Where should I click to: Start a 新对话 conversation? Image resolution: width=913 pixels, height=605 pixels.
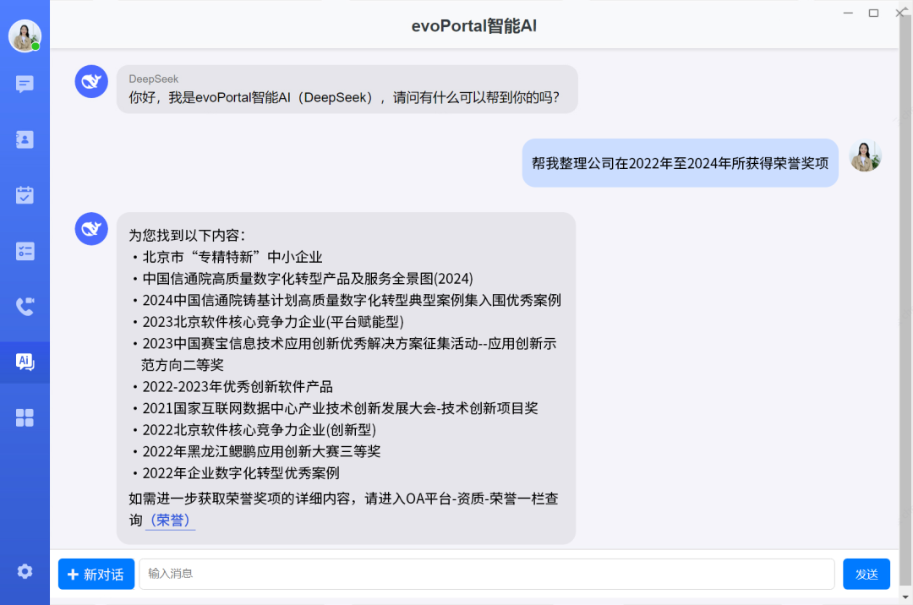tap(96, 574)
